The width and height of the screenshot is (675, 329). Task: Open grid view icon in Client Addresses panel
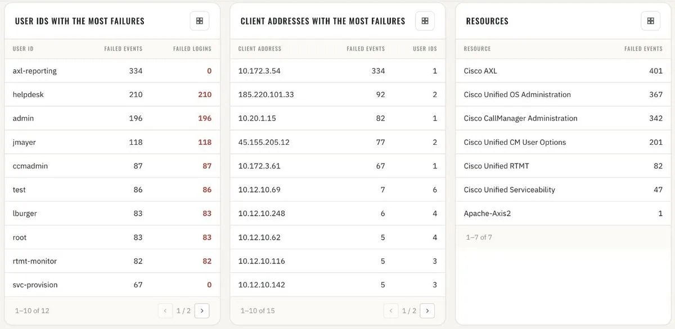[425, 21]
